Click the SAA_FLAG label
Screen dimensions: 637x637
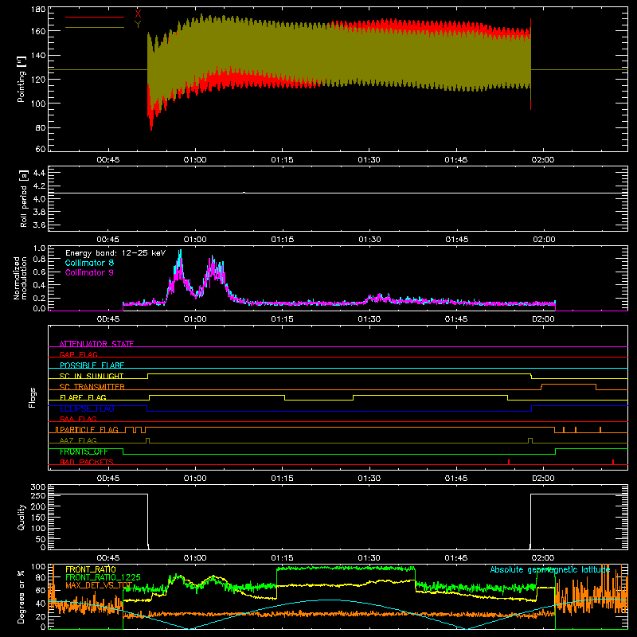coord(78,419)
